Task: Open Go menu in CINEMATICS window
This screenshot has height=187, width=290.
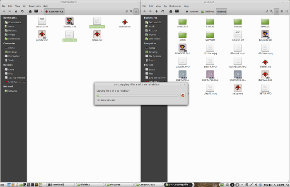Action: [x=24, y=6]
